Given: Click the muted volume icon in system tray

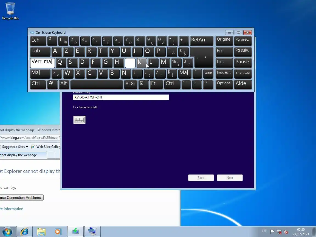Looking at the screenshot, I should click(x=286, y=232).
